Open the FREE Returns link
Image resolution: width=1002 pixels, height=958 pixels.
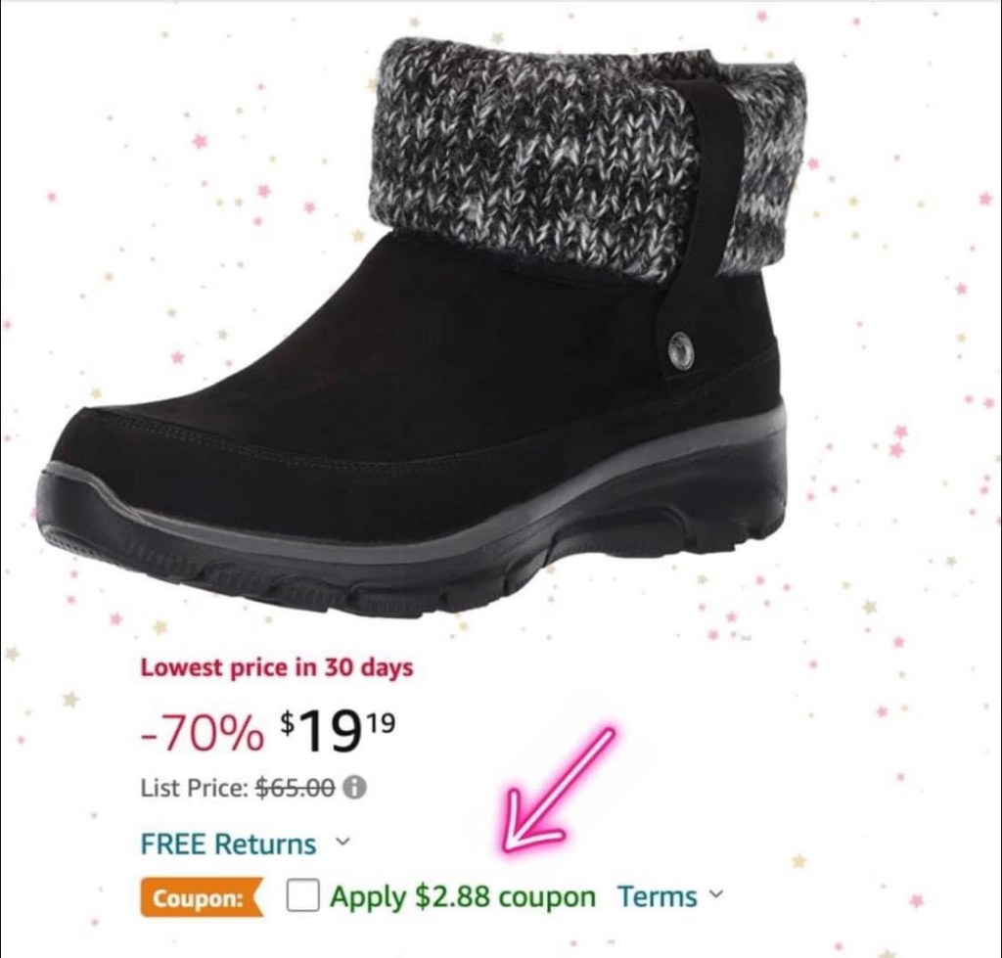pos(228,844)
